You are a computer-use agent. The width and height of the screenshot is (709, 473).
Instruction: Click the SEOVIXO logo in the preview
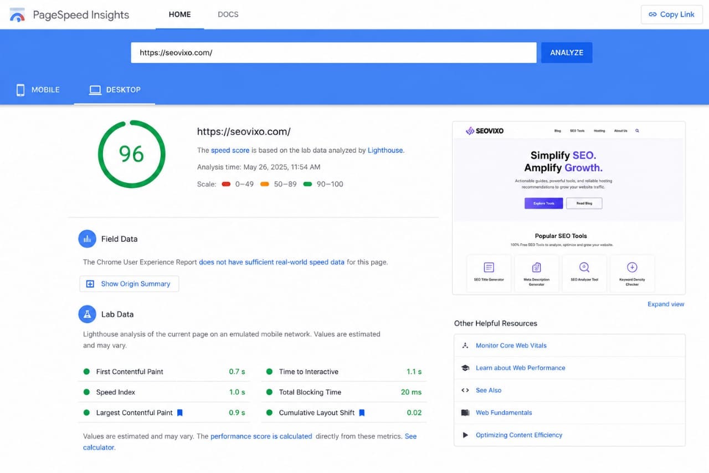(485, 131)
